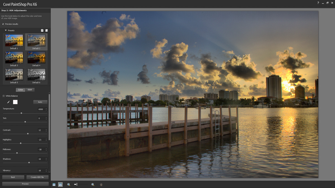This screenshot has height=188, width=335.
Task: View image at 100% actual size
Action: pos(54,184)
